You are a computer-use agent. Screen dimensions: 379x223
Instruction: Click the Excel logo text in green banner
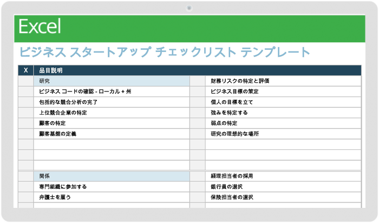(x=40, y=27)
